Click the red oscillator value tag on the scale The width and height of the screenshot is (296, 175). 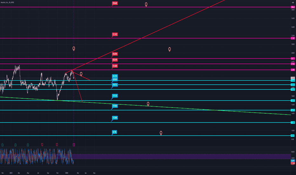click(x=293, y=163)
